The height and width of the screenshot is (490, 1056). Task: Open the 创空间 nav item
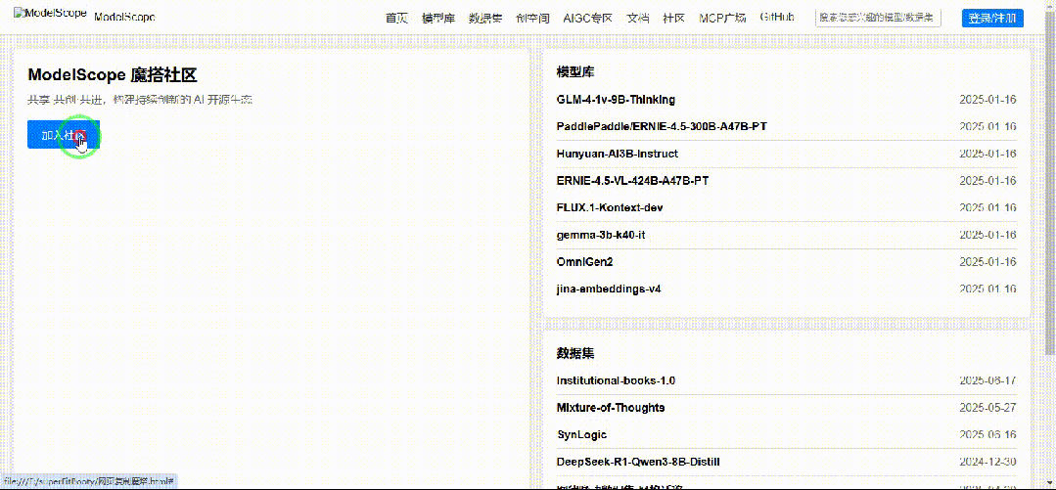532,19
